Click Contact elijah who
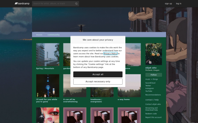Image resolution: width=198 pixels, height=123 pixels. coord(153,104)
